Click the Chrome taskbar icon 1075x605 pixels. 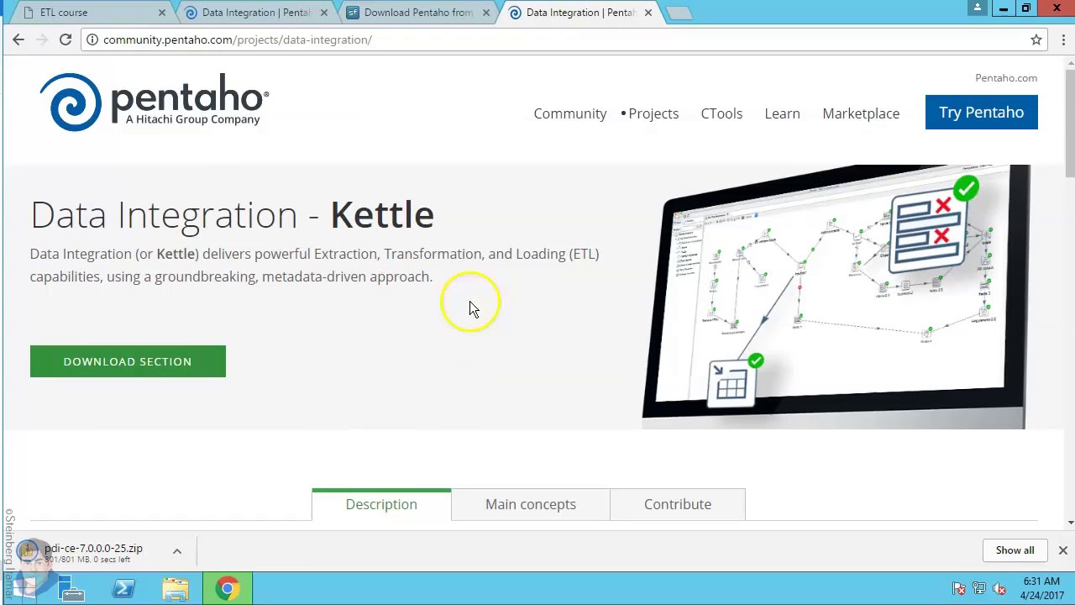(227, 588)
